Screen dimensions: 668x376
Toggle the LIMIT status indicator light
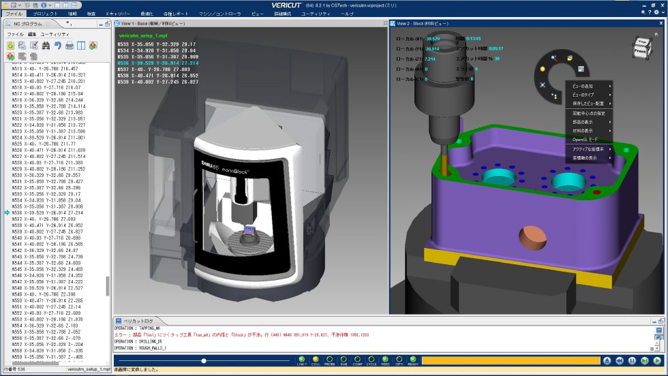tap(301, 360)
